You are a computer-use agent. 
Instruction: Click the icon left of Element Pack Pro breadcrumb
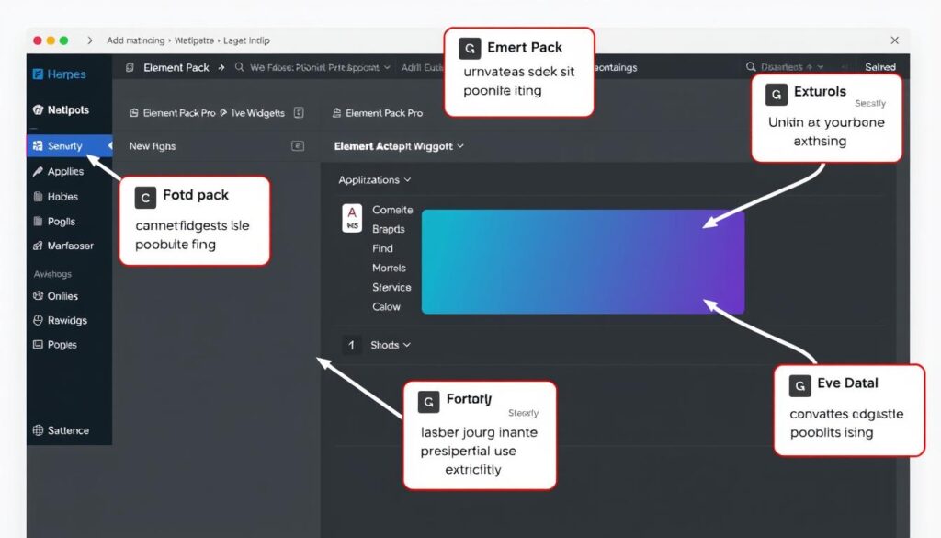point(134,113)
